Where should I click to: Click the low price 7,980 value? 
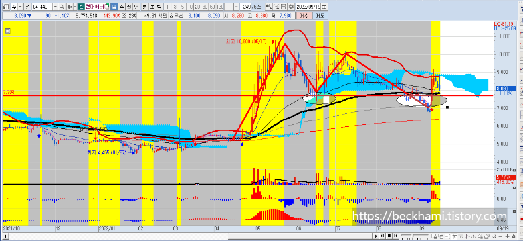click(x=285, y=15)
